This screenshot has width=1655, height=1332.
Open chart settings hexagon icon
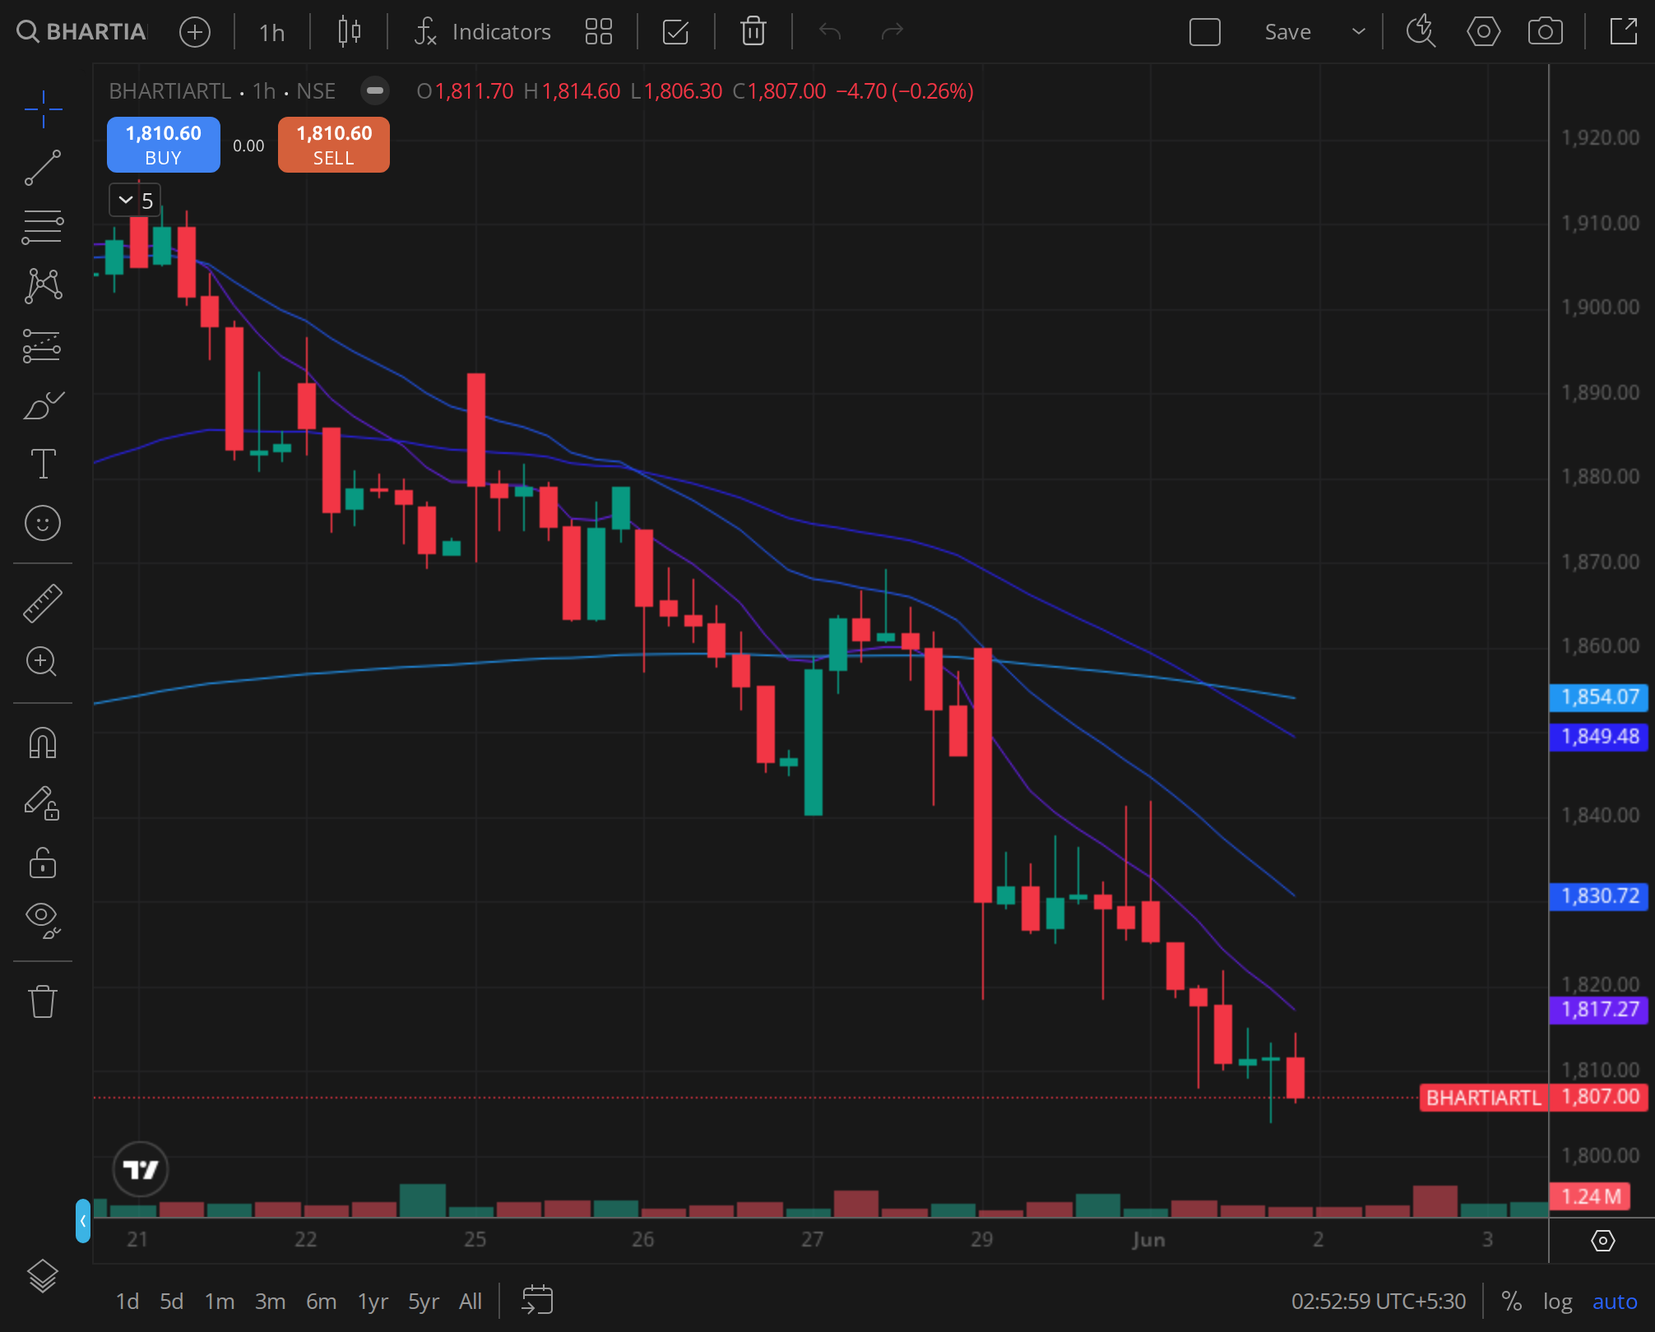pos(1483,32)
